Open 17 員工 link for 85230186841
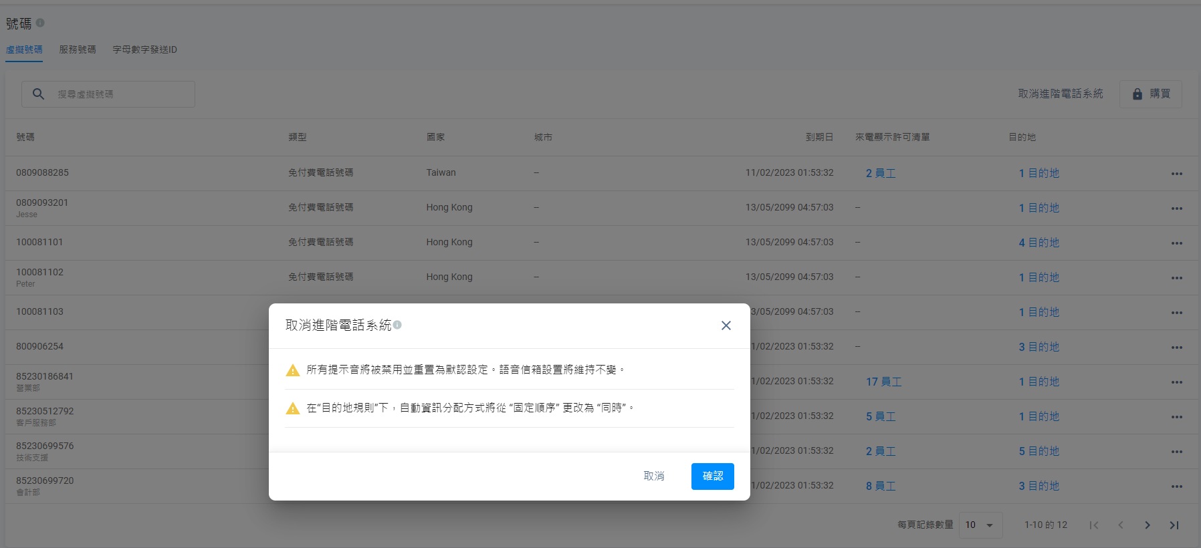The image size is (1201, 548). (883, 382)
